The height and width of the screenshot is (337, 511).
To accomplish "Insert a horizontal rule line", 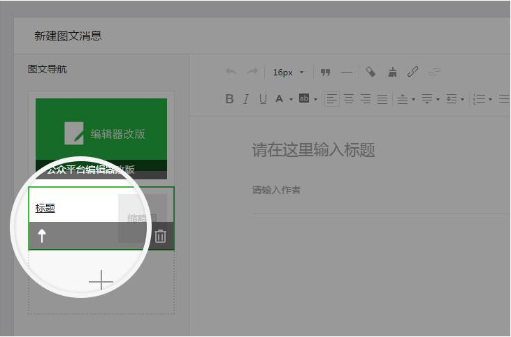I will coord(347,72).
